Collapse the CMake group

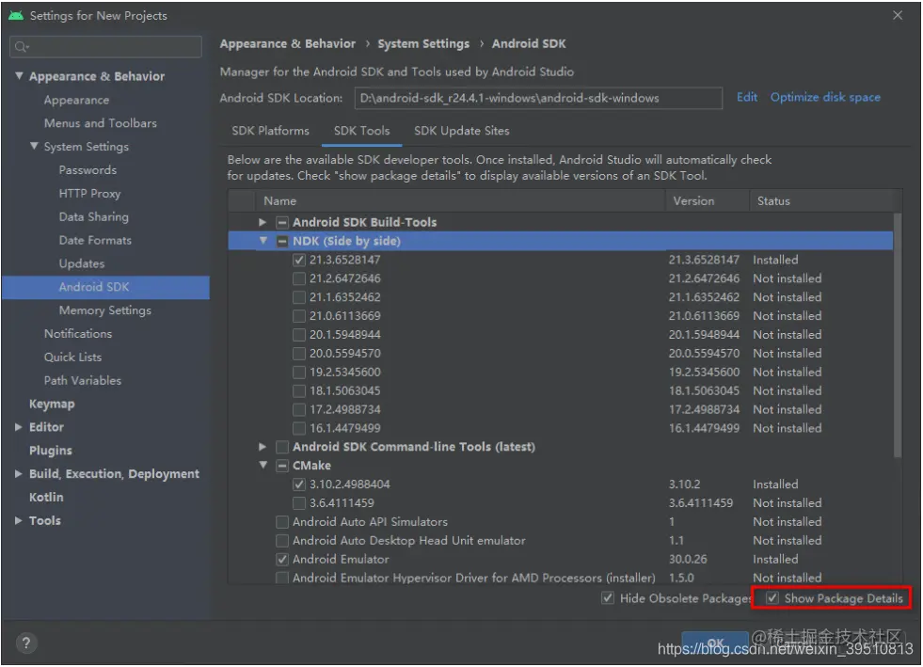click(x=263, y=465)
